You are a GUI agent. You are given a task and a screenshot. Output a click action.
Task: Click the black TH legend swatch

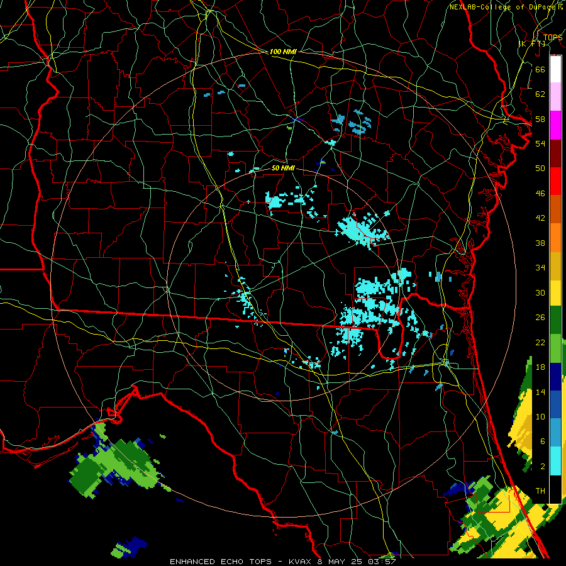[x=555, y=489]
